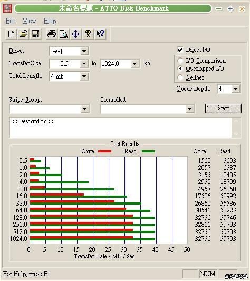The image size is (250, 281).
Task: Save results with the floppy disk icon
Action: 35,34
